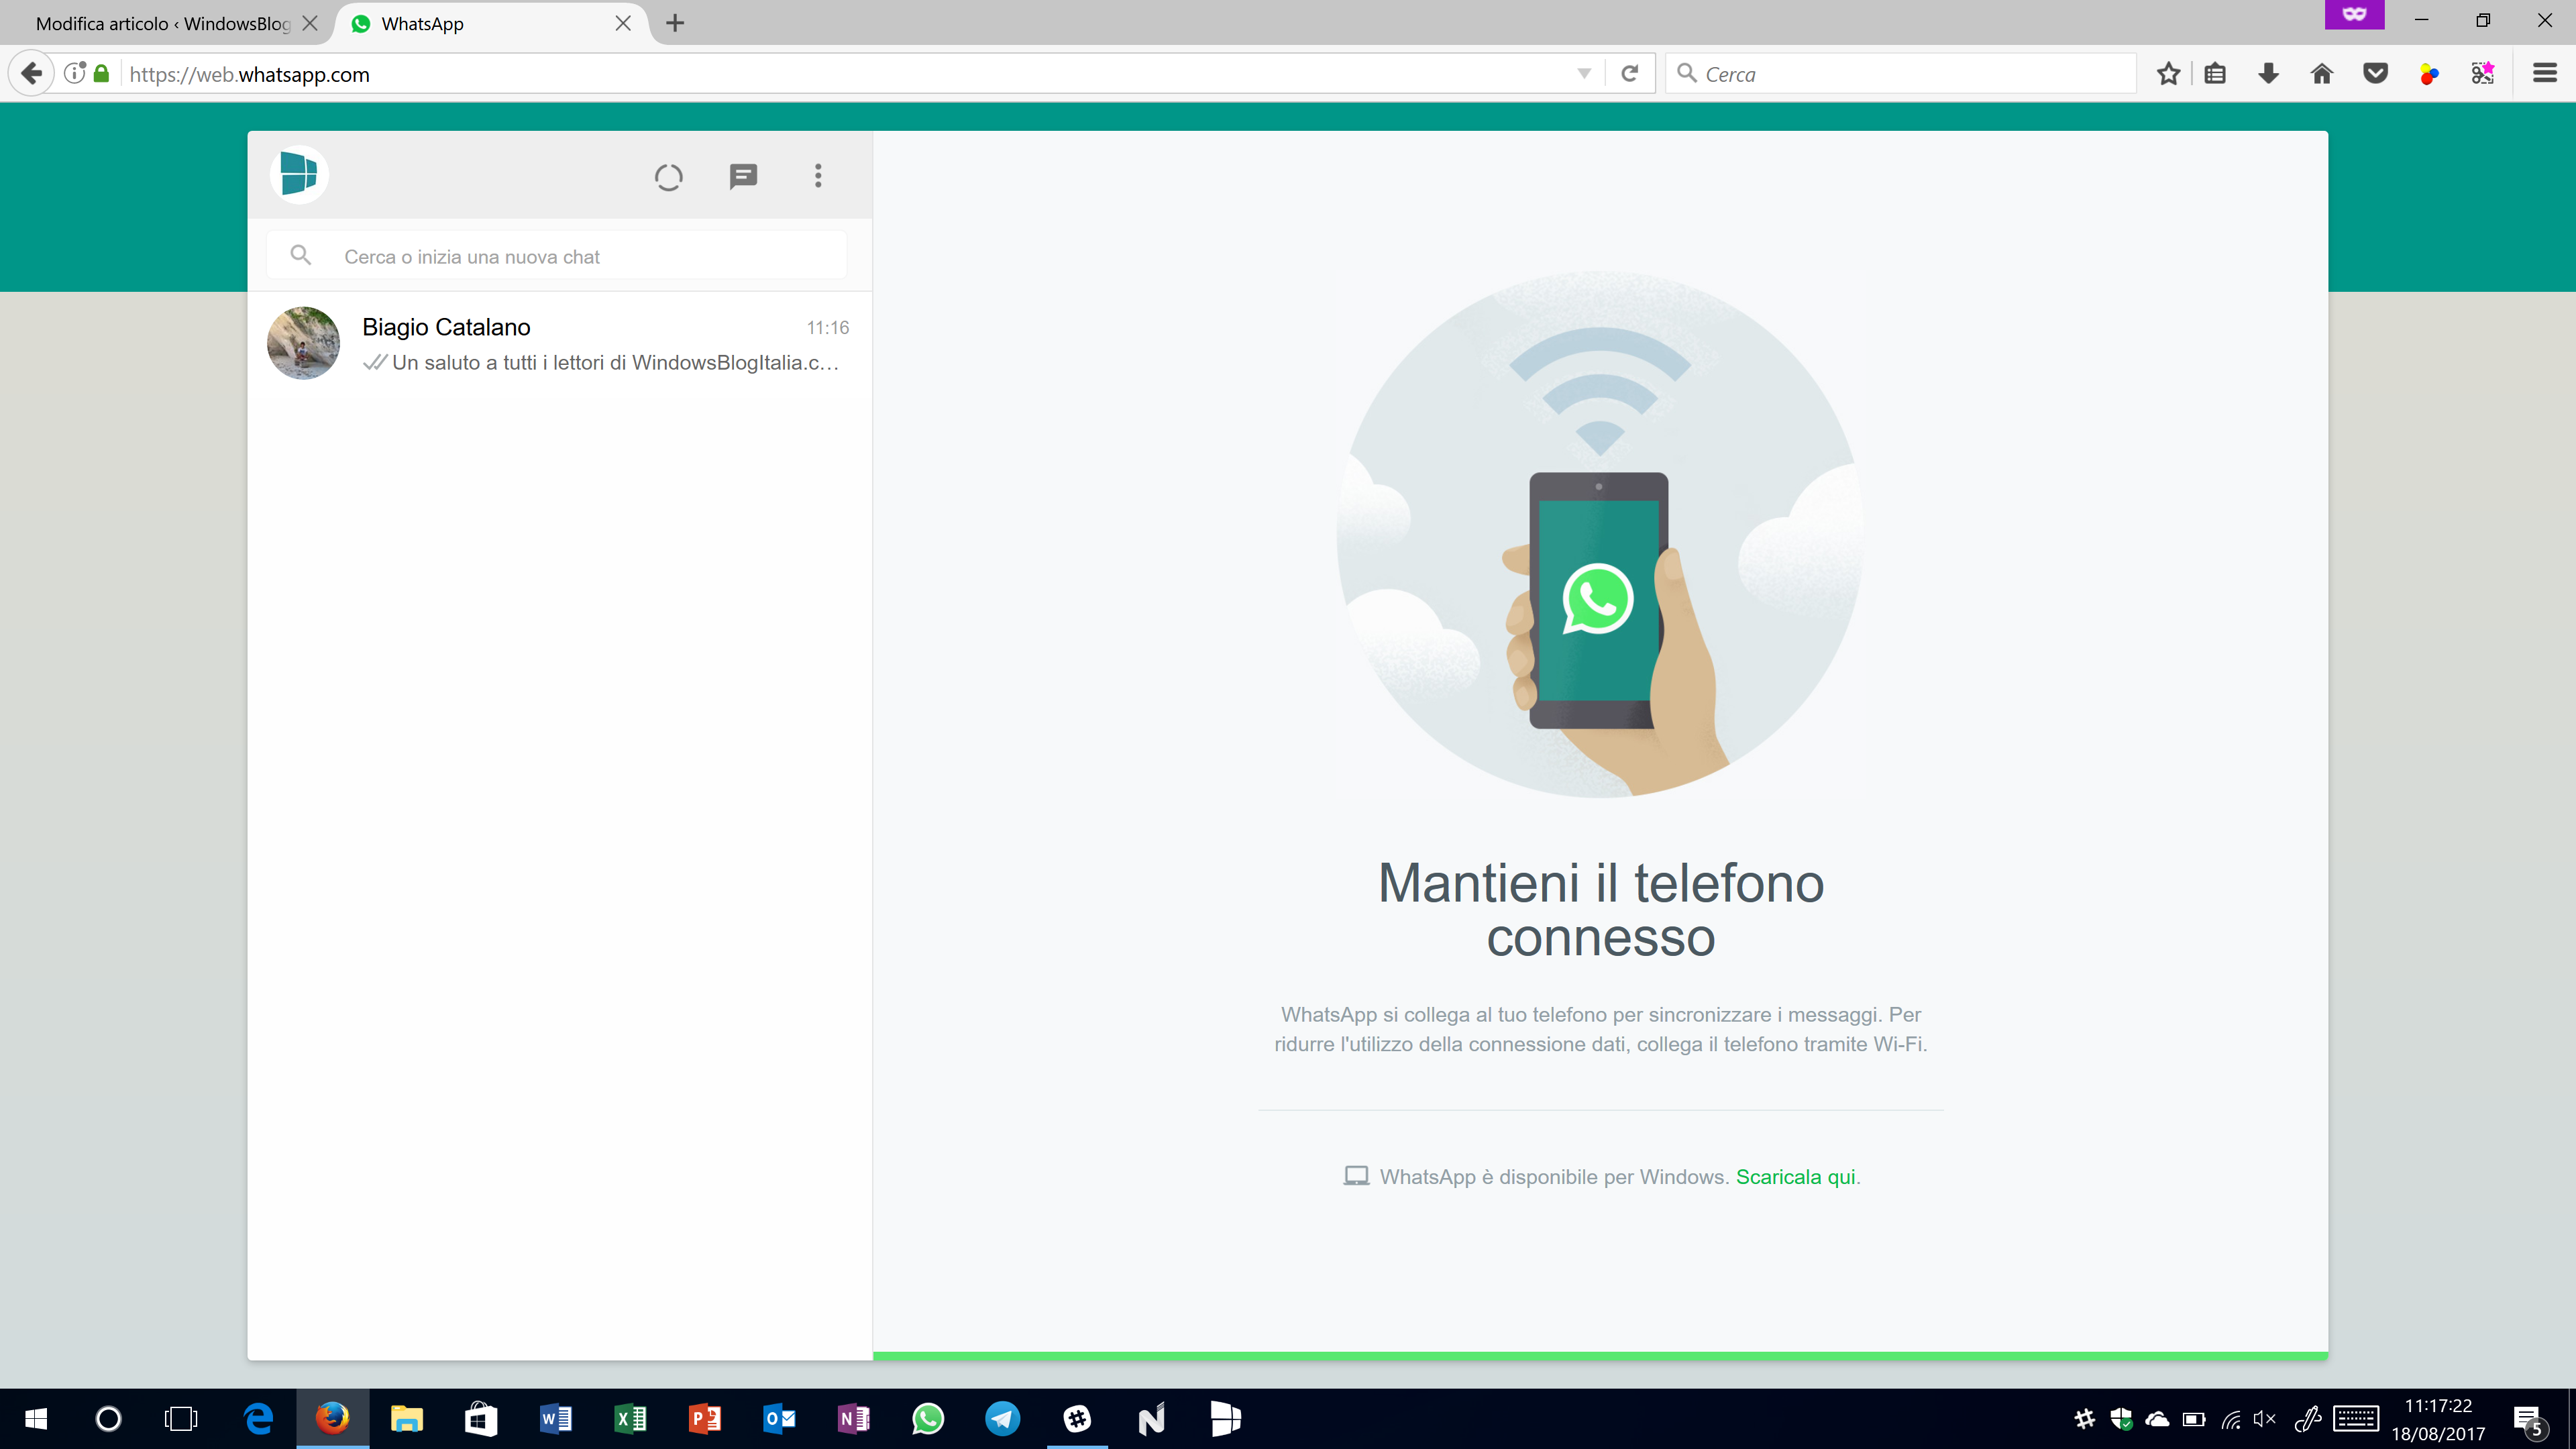Click the chat search magnifier icon
Viewport: 2576px width, 1449px height.
point(300,255)
